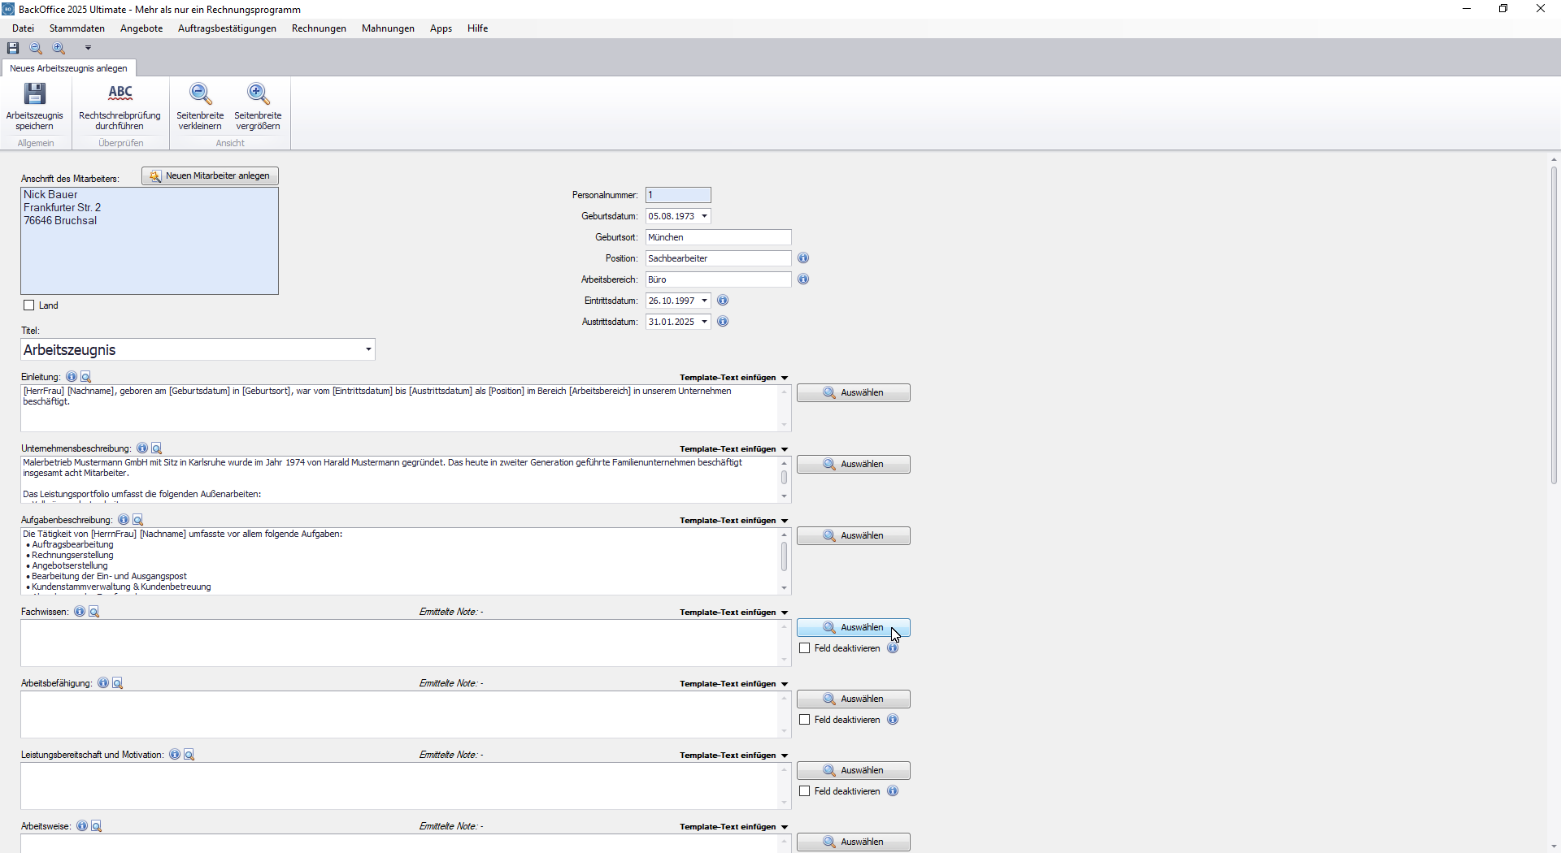Image resolution: width=1561 pixels, height=853 pixels.
Task: Click the Arbeitszeugnis speichern ribbon icon
Action: [x=34, y=106]
